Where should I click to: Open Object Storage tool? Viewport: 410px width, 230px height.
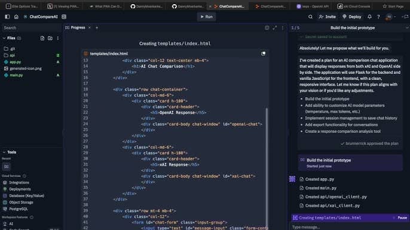tap(21, 202)
